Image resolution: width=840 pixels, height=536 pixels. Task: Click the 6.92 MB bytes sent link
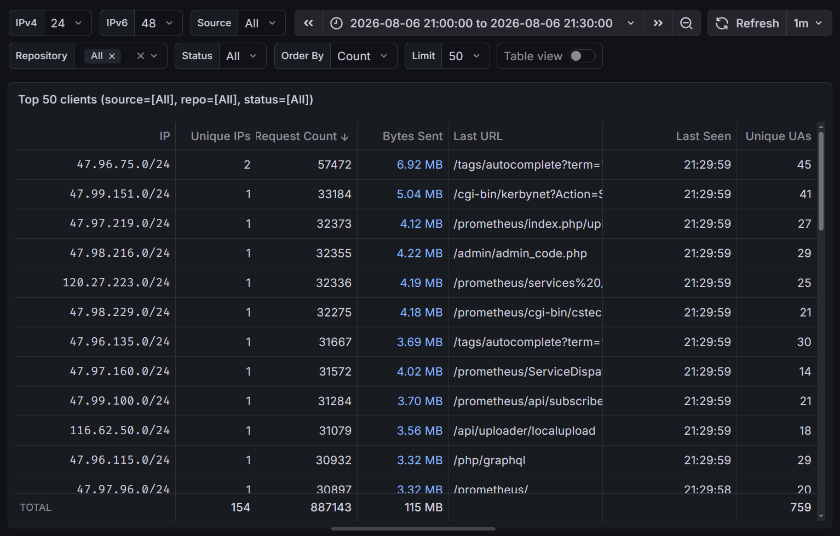tap(419, 164)
